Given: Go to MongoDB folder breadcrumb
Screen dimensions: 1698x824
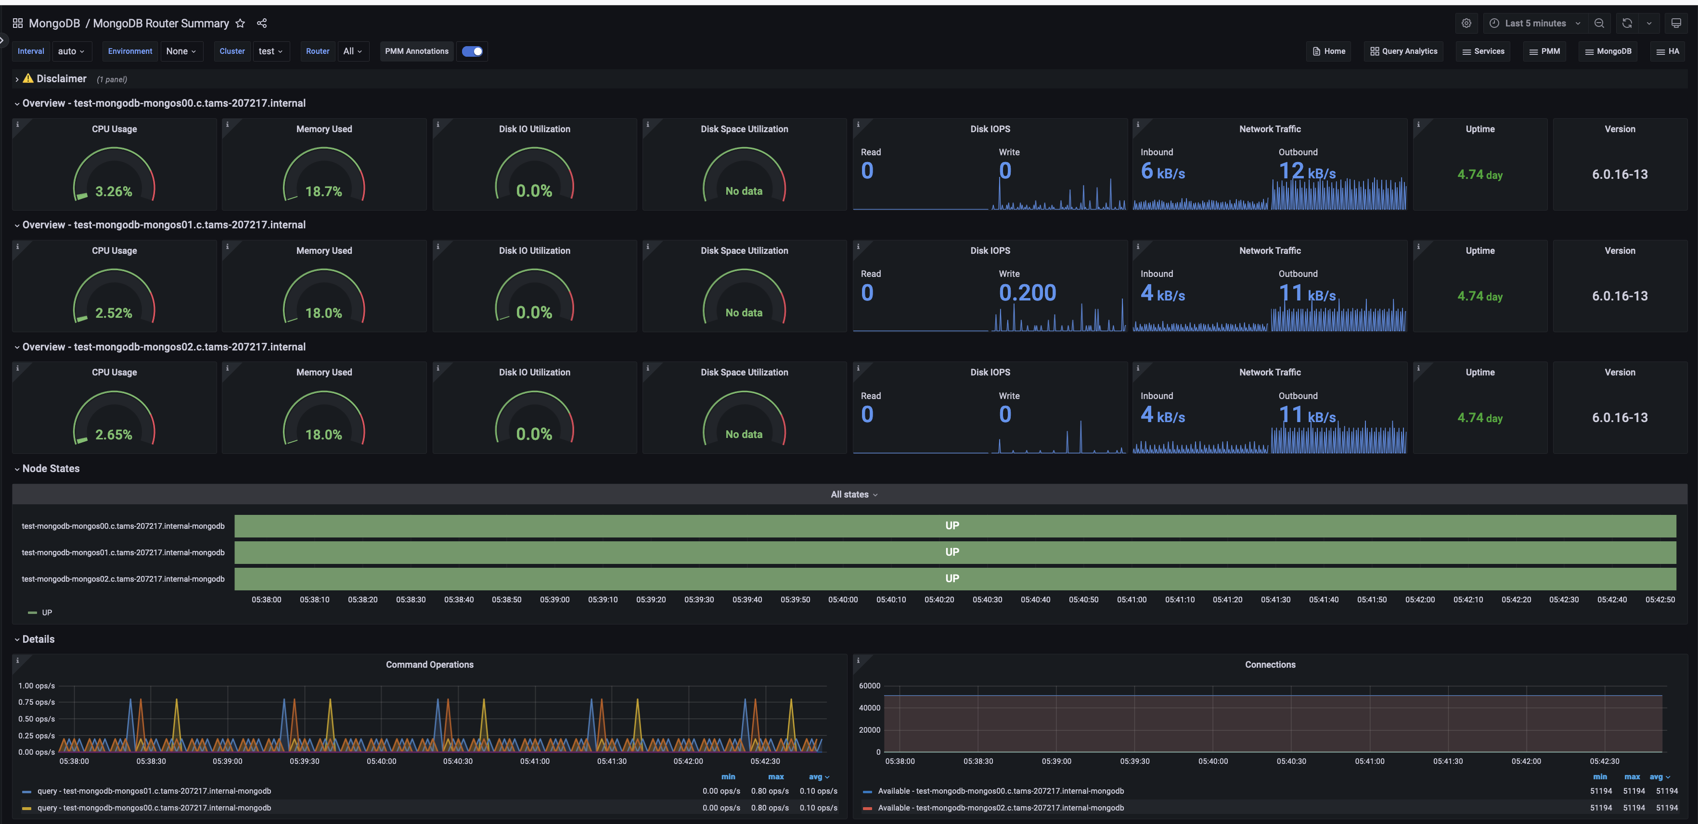Looking at the screenshot, I should coord(54,23).
